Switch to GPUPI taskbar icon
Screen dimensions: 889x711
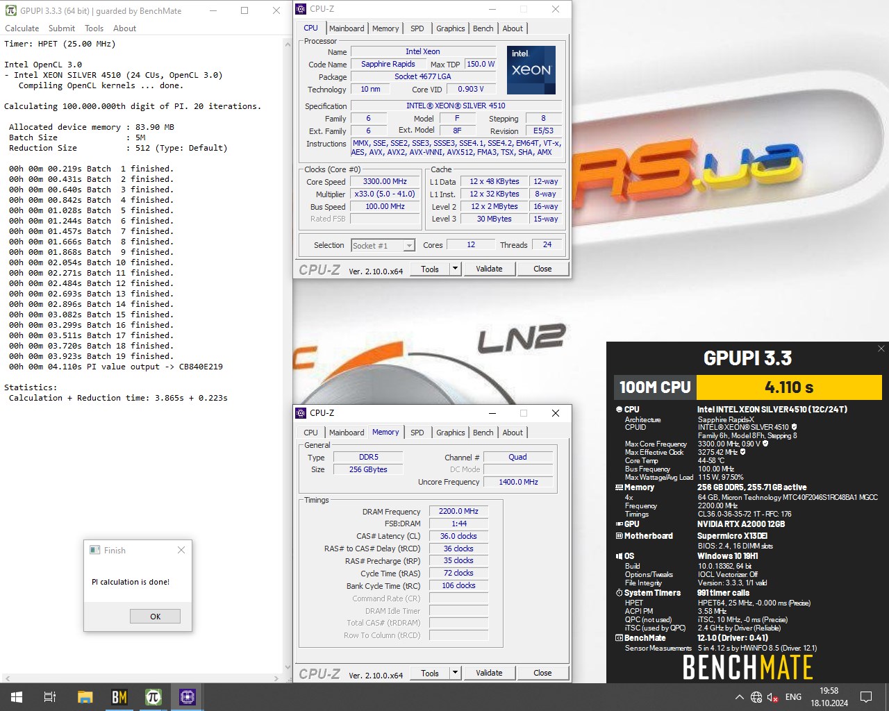point(153,697)
